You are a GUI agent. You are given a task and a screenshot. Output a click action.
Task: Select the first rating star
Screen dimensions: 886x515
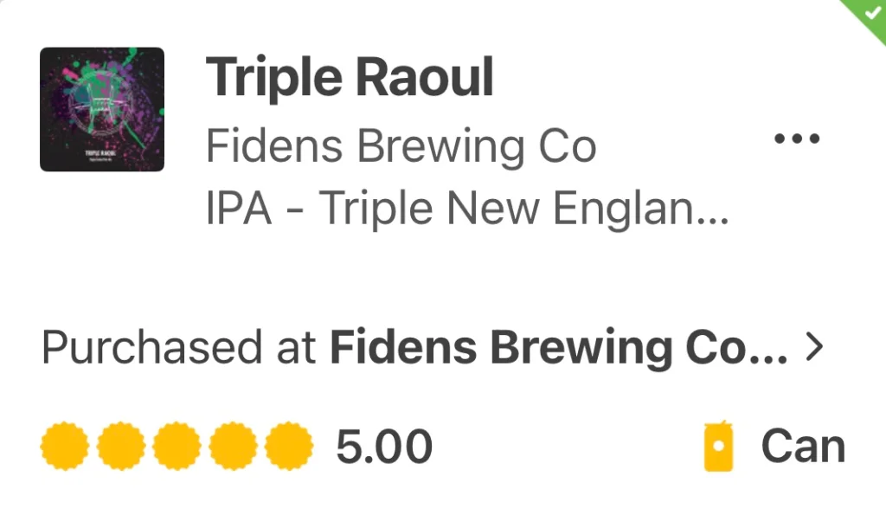65,447
